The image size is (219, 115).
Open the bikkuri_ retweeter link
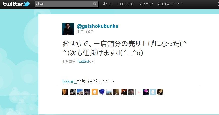[69, 81]
